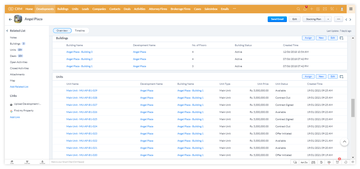This screenshot has height=169, width=360.
Task: Click the Find my Property Google icon
Action: [11, 111]
